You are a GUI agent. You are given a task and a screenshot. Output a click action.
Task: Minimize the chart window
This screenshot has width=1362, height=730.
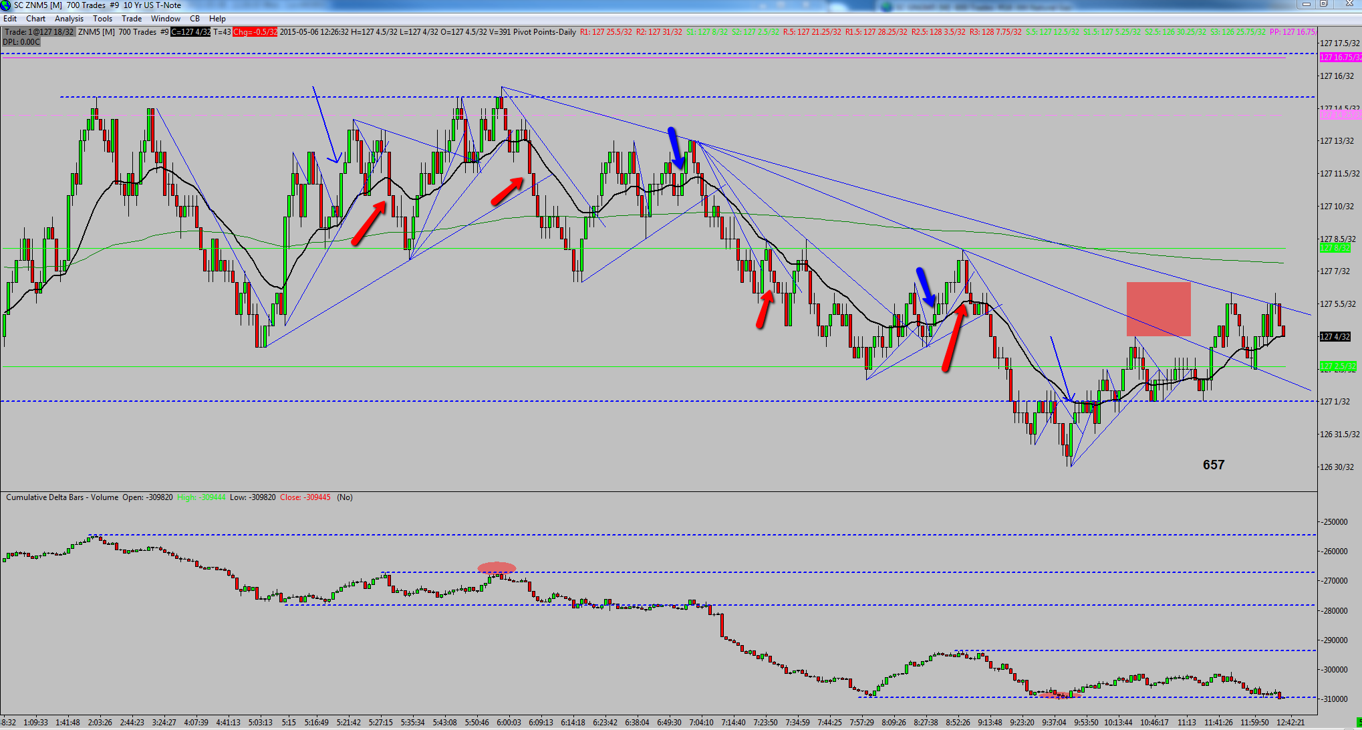(x=1306, y=5)
